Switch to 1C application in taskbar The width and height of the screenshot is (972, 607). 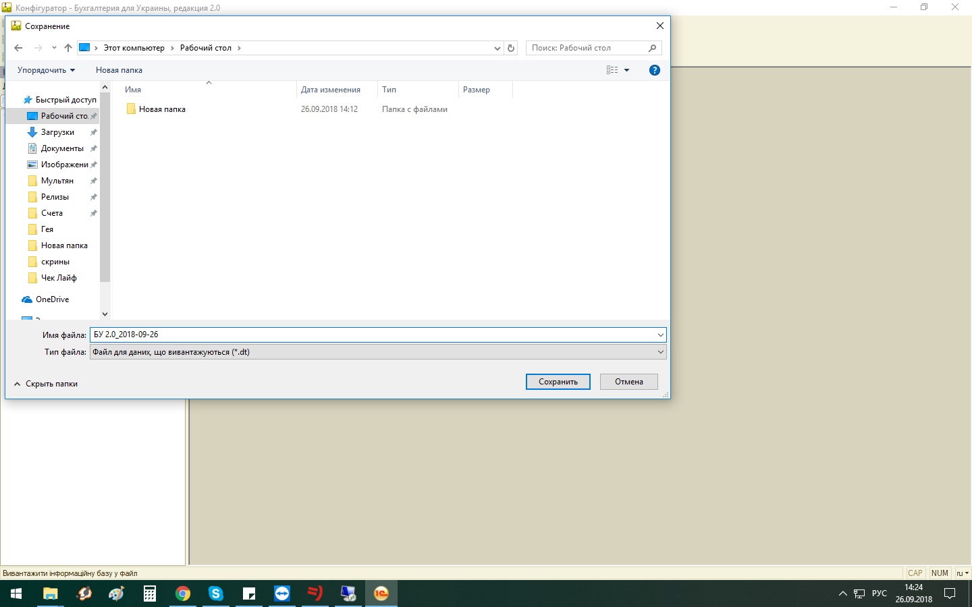(381, 594)
